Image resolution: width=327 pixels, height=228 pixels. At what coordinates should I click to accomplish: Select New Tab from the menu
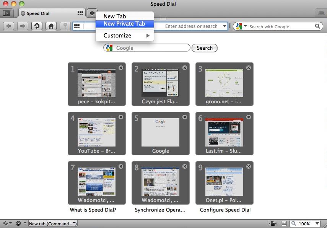pyautogui.click(x=125, y=16)
